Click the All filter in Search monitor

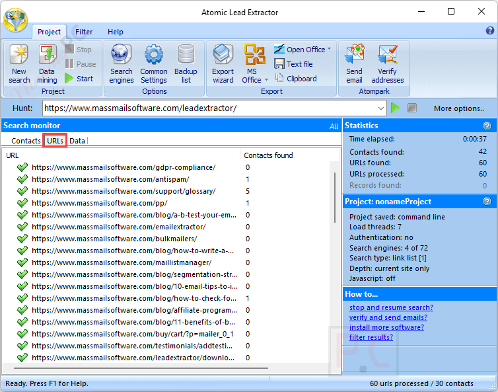[334, 126]
